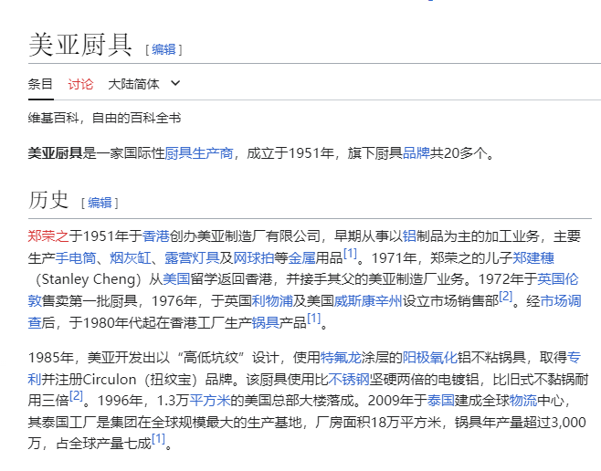Open the 利物浦 link
The width and height of the screenshot is (601, 471).
point(272,301)
